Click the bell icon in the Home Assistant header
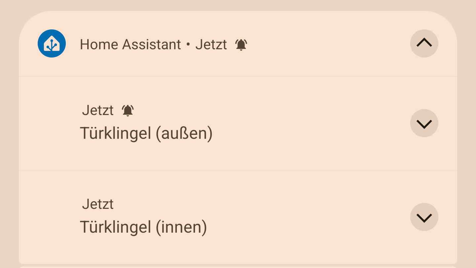Image resolution: width=476 pixels, height=268 pixels. (241, 45)
